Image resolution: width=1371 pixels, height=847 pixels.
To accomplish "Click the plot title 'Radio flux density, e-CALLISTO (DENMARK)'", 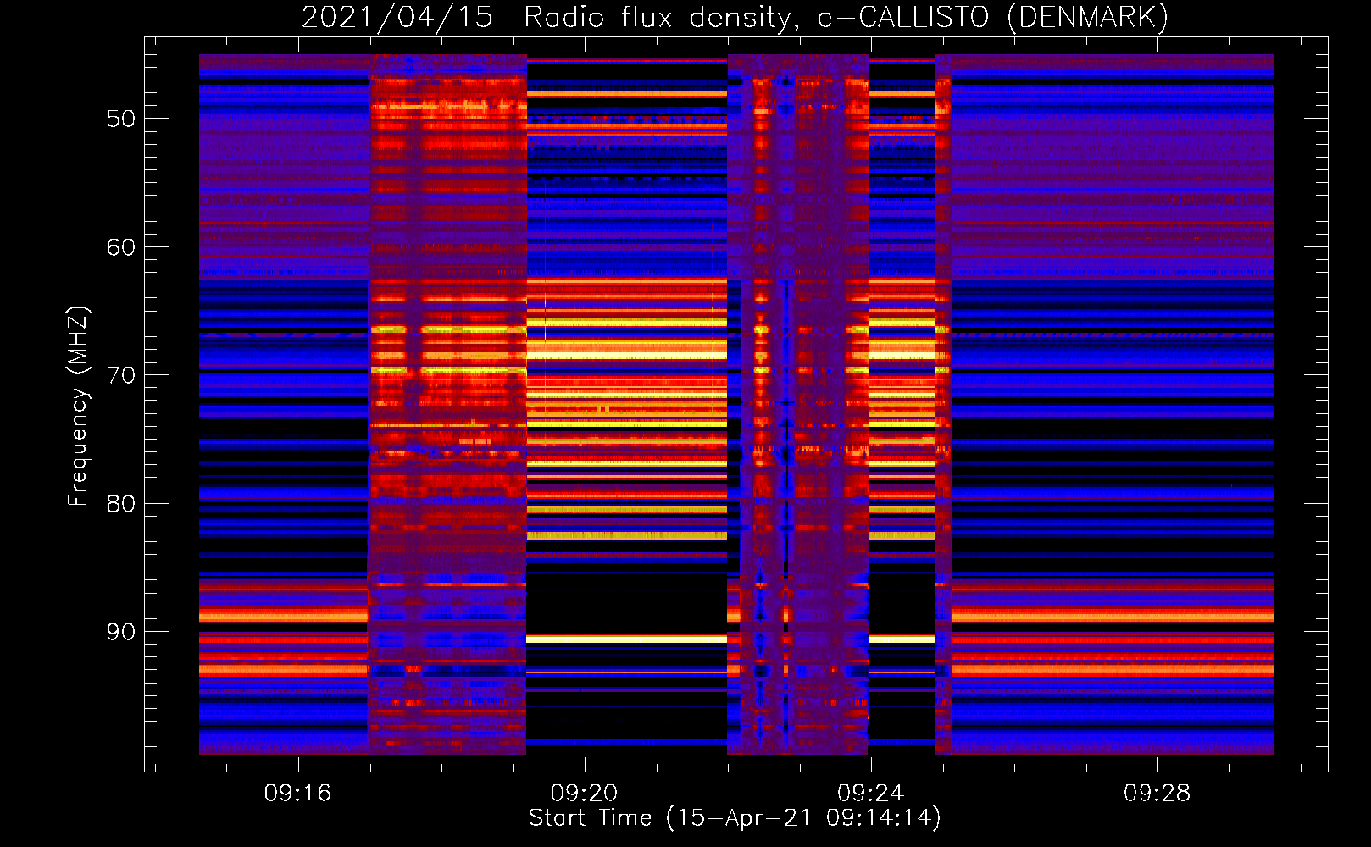I will (846, 18).
